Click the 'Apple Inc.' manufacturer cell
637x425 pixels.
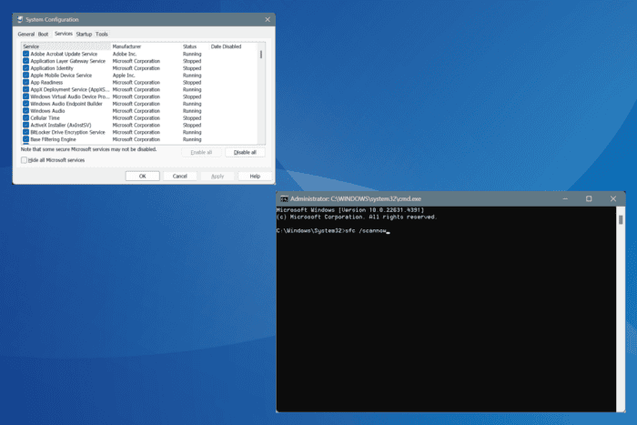tap(124, 76)
